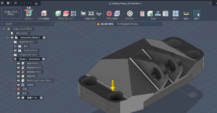
Task: Open the デザイン スペース menu
Action: click(x=66, y=19)
